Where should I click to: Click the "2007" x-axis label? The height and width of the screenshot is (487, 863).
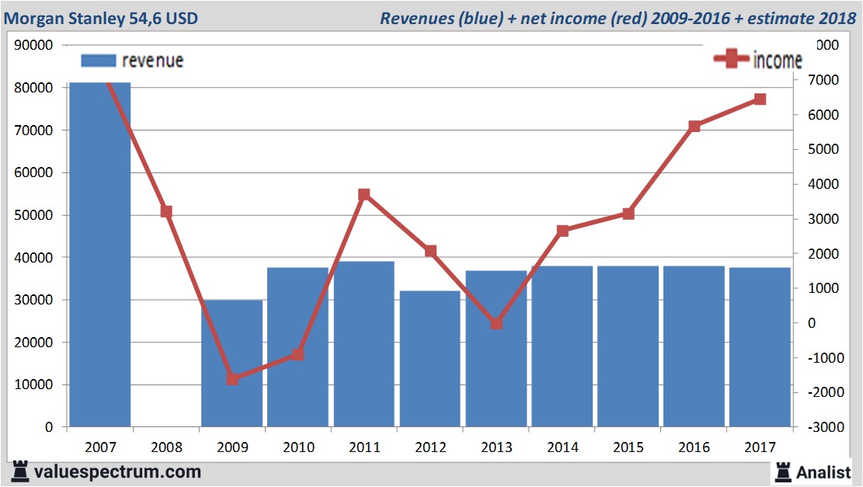(x=101, y=447)
